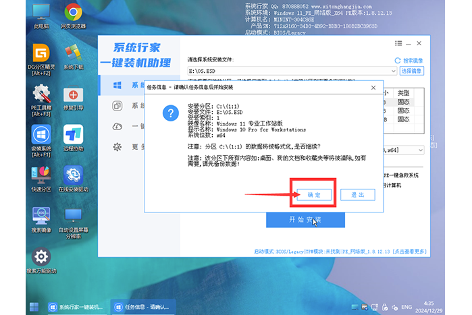Open the 系统下载 desktop icon
472x315 pixels.
pyautogui.click(x=73, y=57)
